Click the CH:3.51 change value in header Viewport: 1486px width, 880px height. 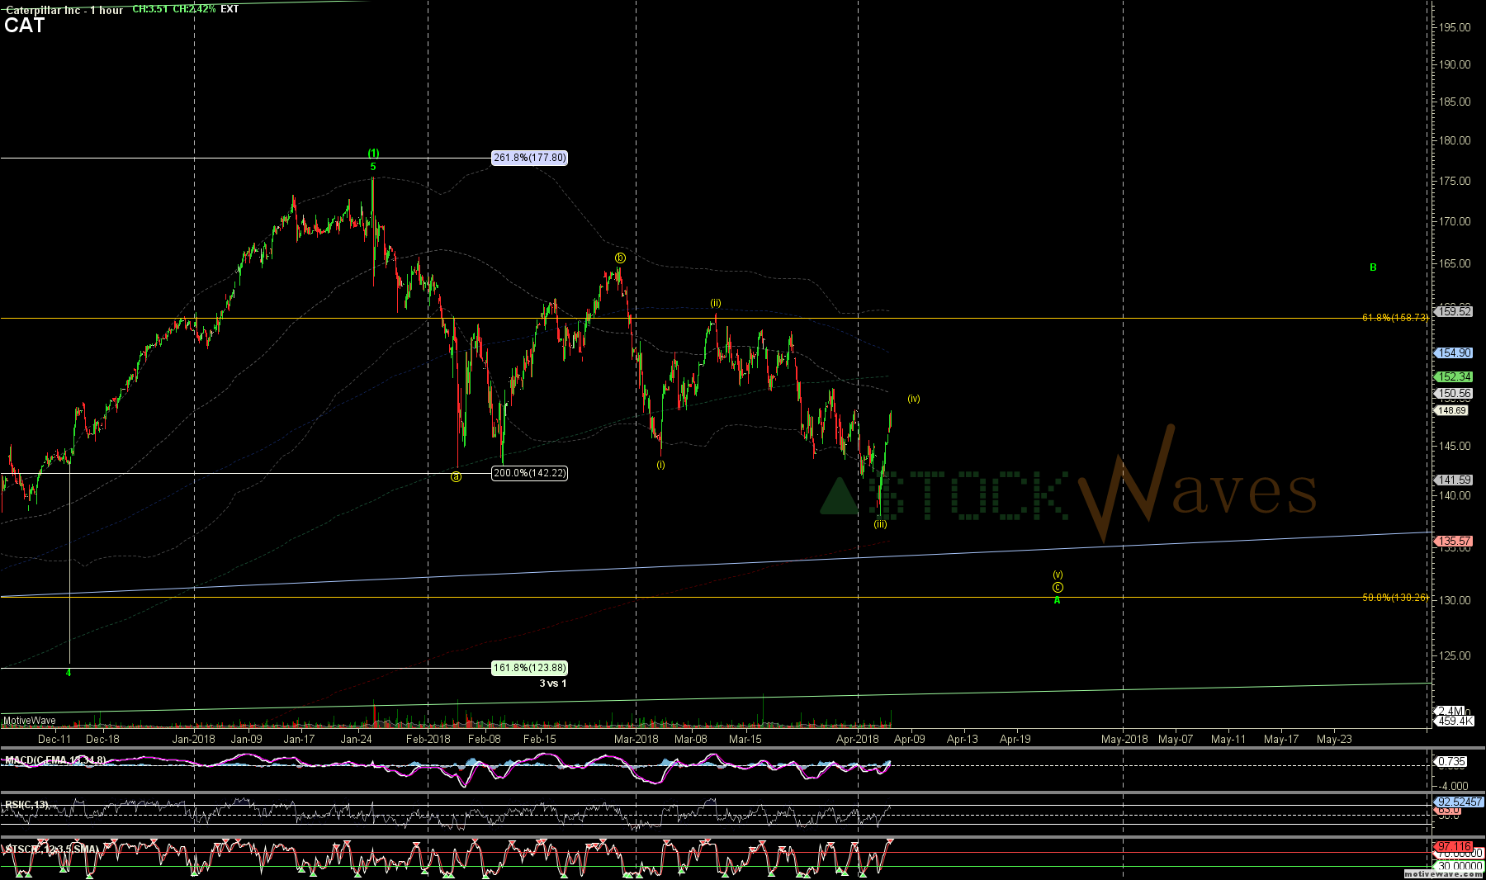point(150,9)
